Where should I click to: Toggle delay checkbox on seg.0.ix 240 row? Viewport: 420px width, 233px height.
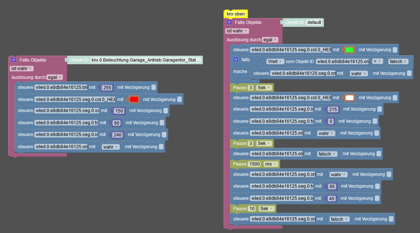click(x=164, y=135)
